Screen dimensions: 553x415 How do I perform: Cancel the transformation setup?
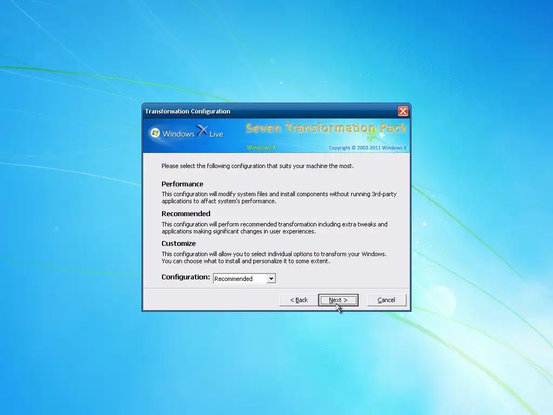387,300
